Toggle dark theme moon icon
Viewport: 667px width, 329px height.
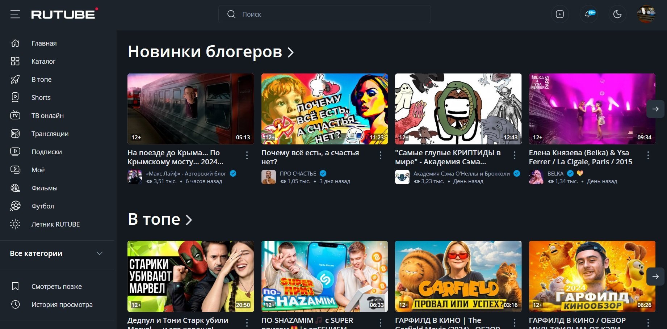tap(617, 14)
